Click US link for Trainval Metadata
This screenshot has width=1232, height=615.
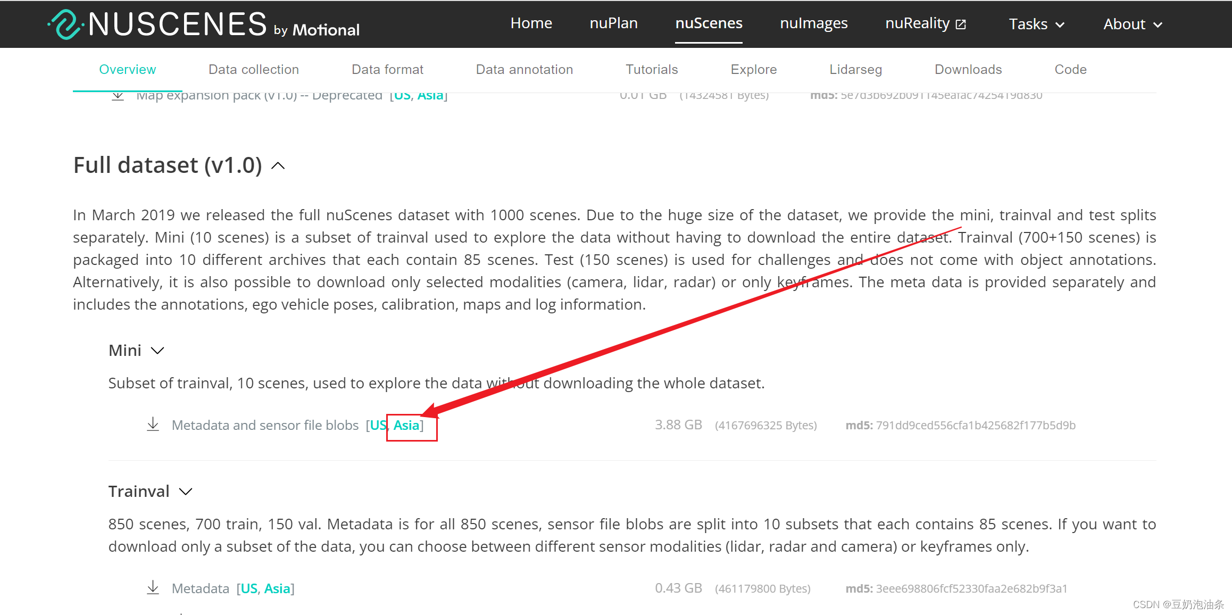pyautogui.click(x=249, y=589)
